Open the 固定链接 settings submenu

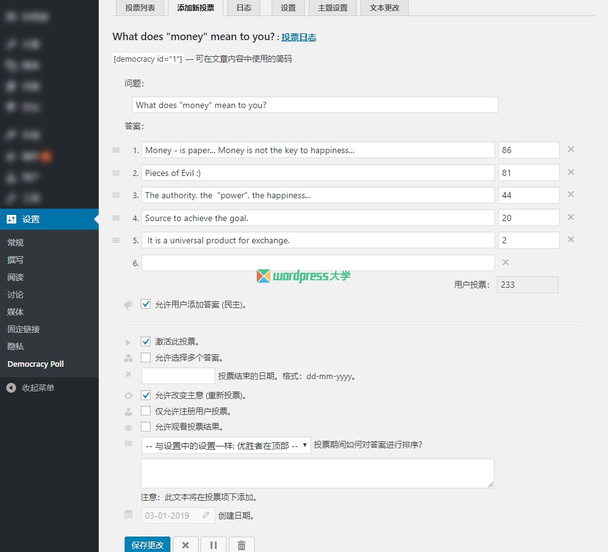tap(23, 329)
